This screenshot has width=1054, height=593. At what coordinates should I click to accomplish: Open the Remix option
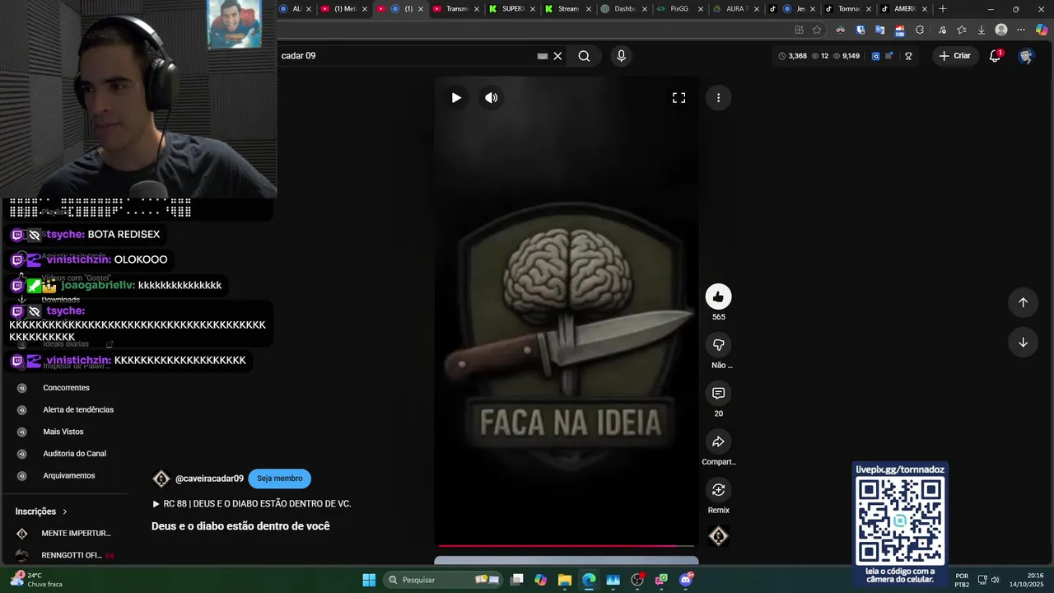pyautogui.click(x=718, y=490)
